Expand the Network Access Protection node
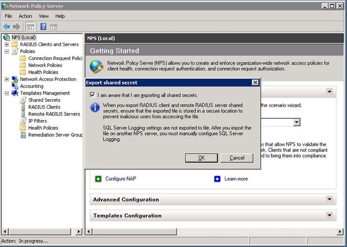This screenshot has height=247, width=347. 7,79
